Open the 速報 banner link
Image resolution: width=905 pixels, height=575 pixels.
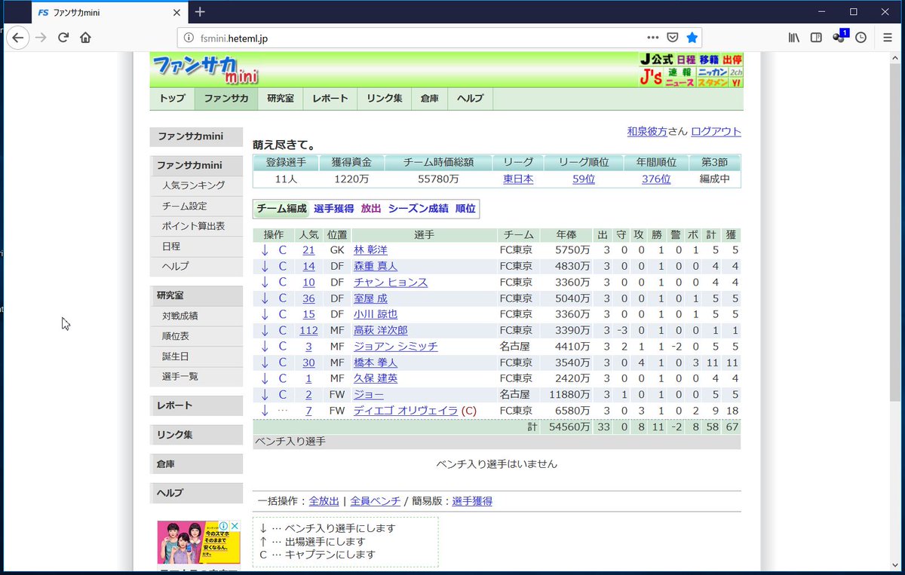pyautogui.click(x=680, y=72)
